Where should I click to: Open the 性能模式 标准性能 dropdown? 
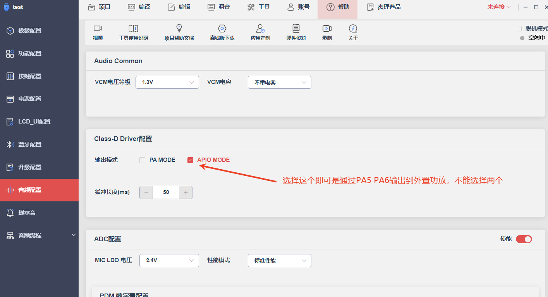(x=280, y=261)
